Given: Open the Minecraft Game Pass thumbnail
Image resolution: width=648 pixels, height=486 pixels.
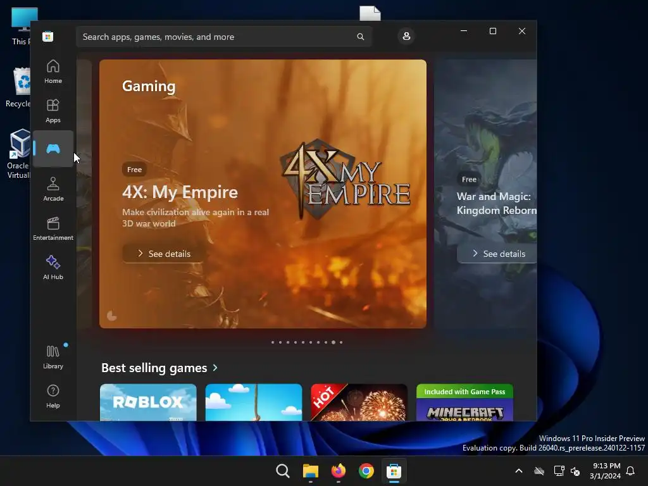Looking at the screenshot, I should click(464, 402).
